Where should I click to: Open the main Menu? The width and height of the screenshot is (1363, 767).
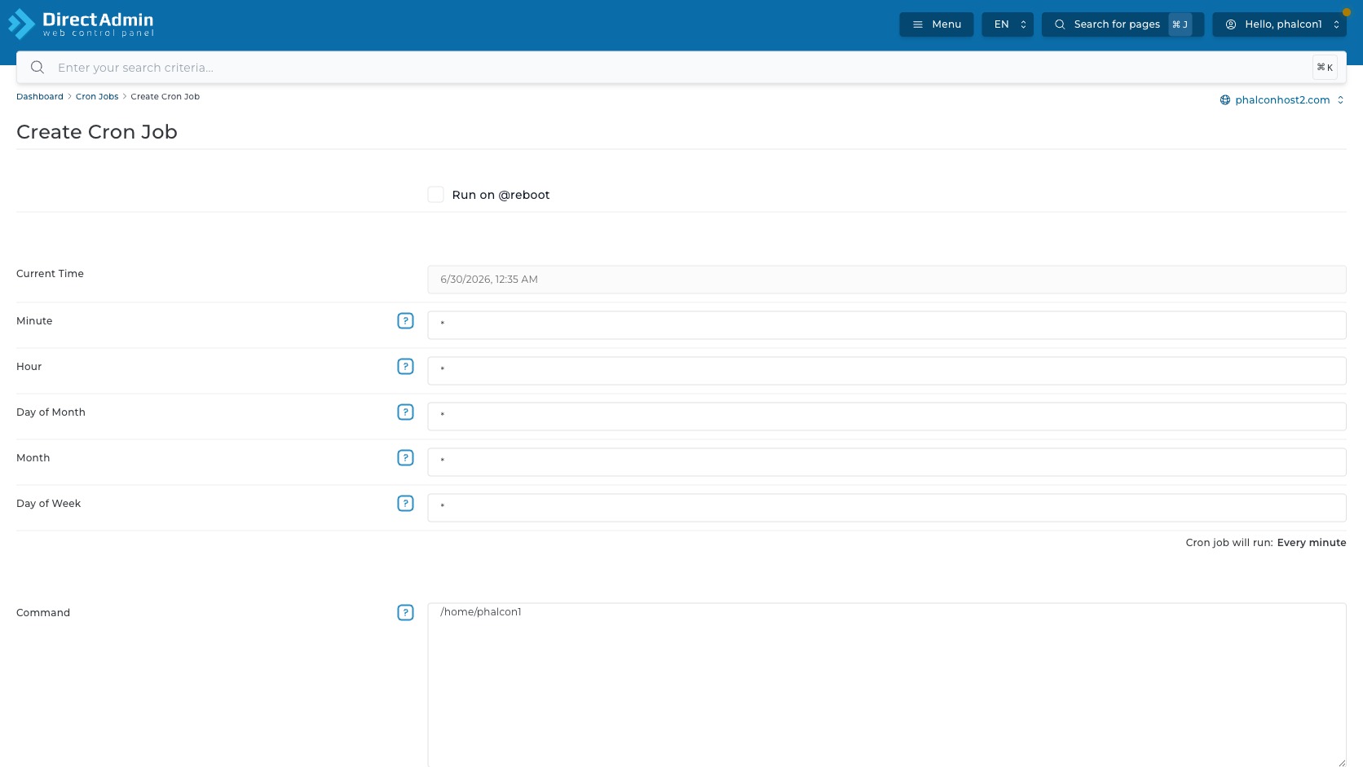click(x=937, y=24)
